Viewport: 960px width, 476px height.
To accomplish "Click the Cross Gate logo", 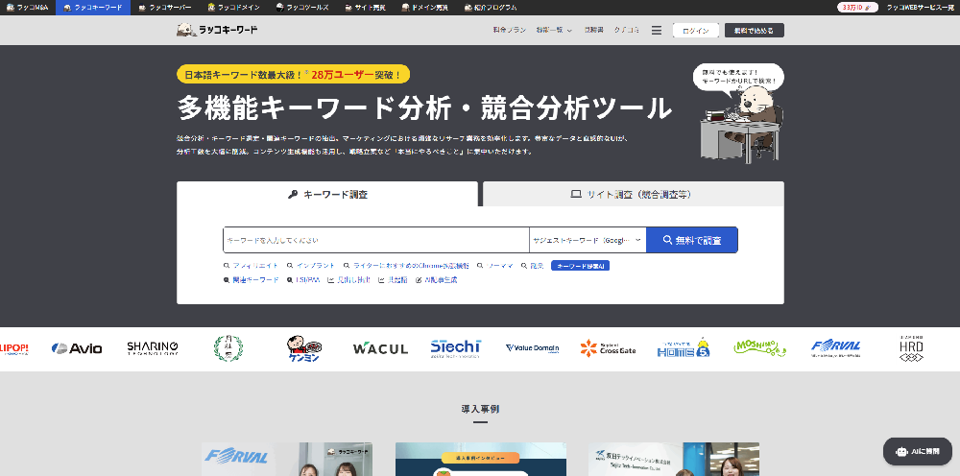I will (608, 348).
